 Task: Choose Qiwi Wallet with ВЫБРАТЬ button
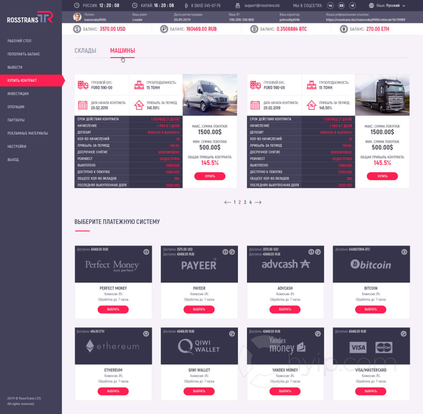point(199,391)
